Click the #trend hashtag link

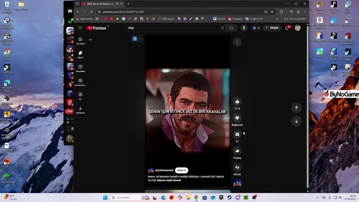click(x=177, y=180)
